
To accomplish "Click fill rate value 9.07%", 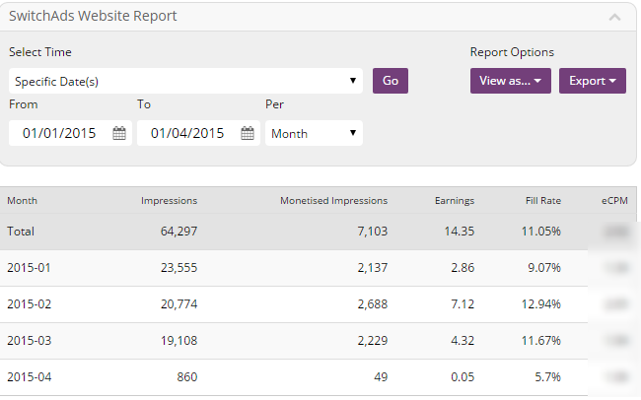I will click(x=544, y=268).
